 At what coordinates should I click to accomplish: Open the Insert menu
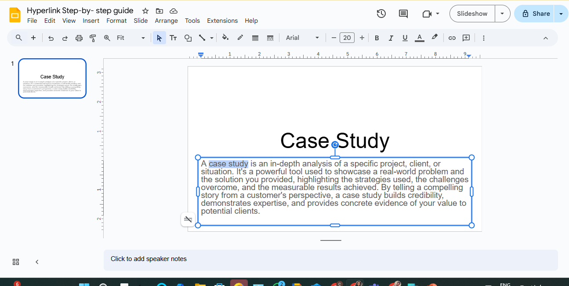click(91, 21)
